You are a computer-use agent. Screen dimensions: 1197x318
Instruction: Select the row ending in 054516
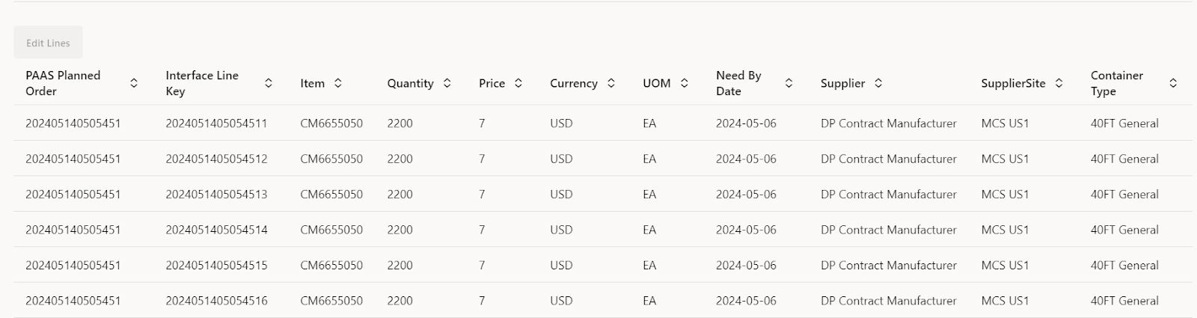tap(216, 301)
